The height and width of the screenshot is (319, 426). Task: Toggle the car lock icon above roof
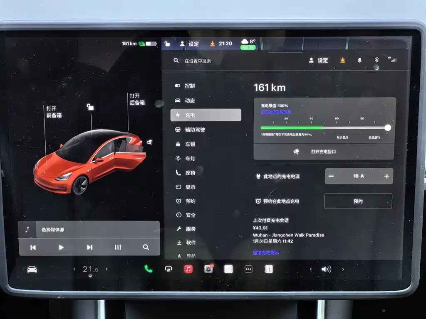(x=90, y=107)
